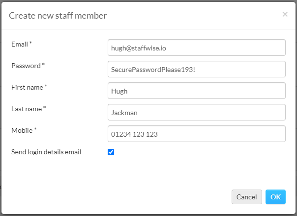The width and height of the screenshot is (297, 216).
Task: Click the required asterisk beside Email label
Action: [x=30, y=43]
